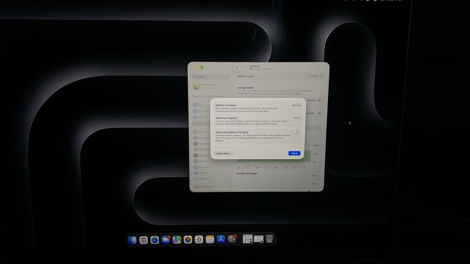Open the Trash from the Dock
Viewport: 470px width, 264px height.
[269, 239]
